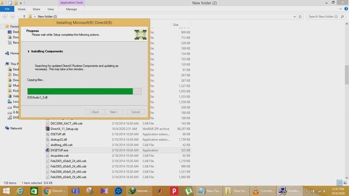Click the Explorer back navigation arrow

5,16
